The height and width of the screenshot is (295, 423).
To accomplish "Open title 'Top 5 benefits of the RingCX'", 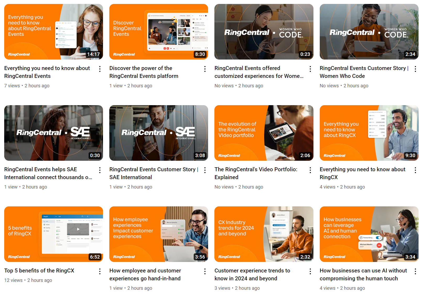I will point(39,271).
